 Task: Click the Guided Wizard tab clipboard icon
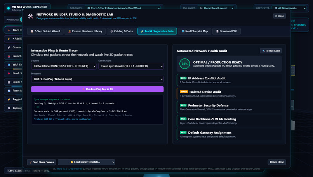[32, 31]
